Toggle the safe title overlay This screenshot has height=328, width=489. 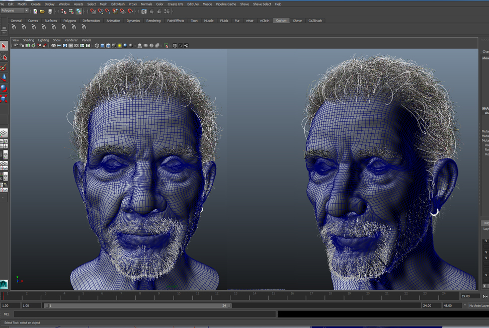(88, 45)
